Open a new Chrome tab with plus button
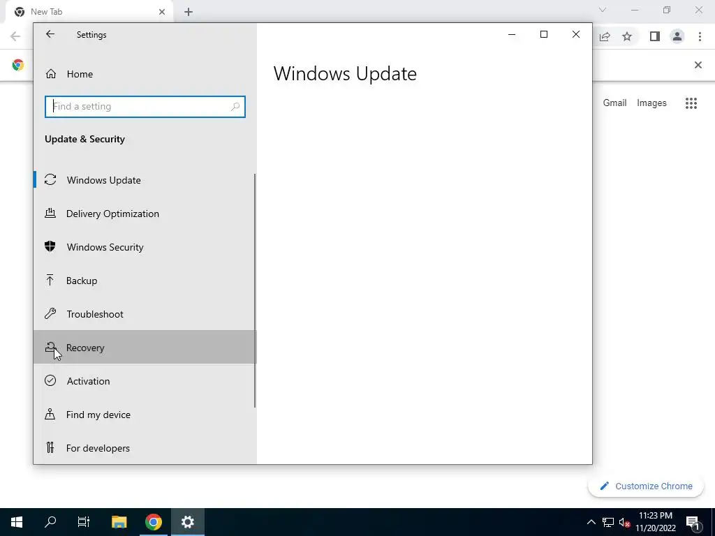Screen dimensions: 715x536 [x=189, y=12]
